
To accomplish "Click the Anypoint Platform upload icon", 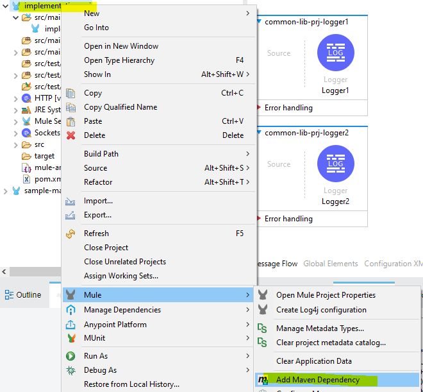I will [x=70, y=325].
